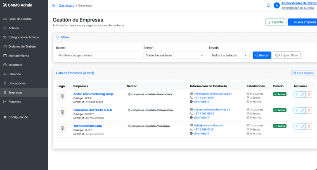Screen dimensions: 317x170
Task: Click location pin icon beside 3 Sedes
Action: 248,98
